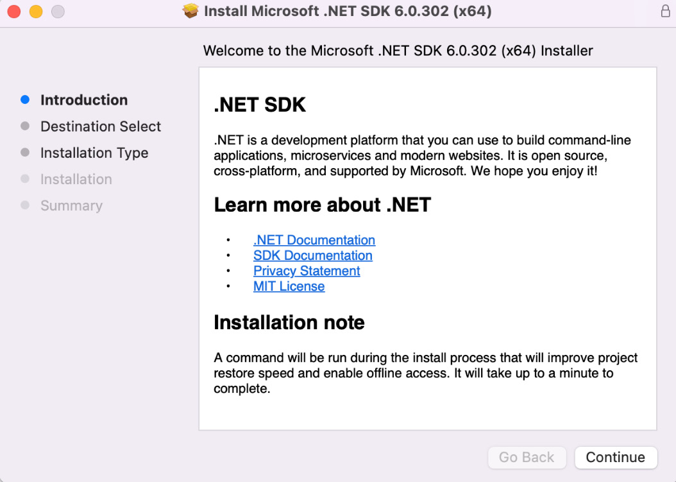Screen dimensions: 676x482
Task: Select the Installation Type step
Action: click(94, 153)
